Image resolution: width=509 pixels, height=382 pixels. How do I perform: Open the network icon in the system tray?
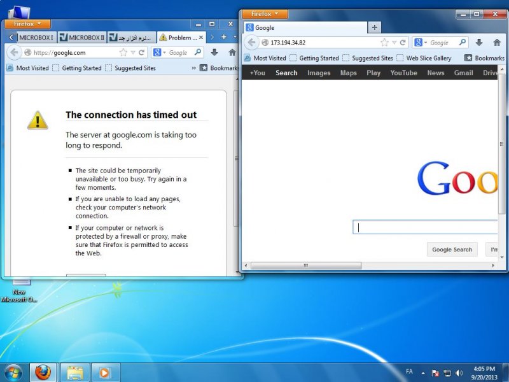point(447,373)
